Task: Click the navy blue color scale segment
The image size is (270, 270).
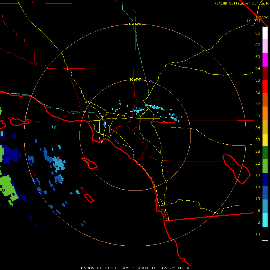Action: (x=265, y=180)
